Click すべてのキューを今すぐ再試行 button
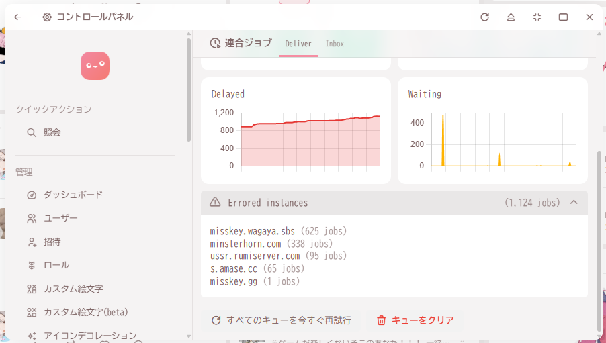Viewport: 606px width, 343px height. 281,320
